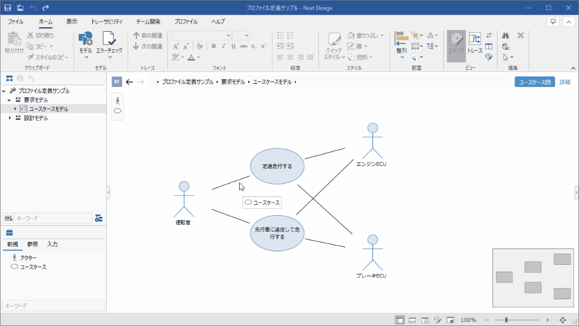
Task: Toggle bold formatting
Action: click(213, 46)
